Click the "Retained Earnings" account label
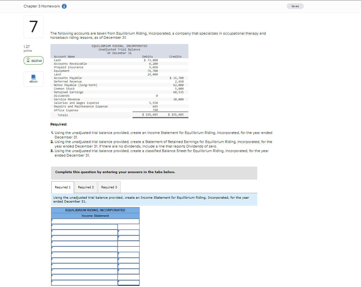Screen dimensions: 361x287 click(x=69, y=92)
